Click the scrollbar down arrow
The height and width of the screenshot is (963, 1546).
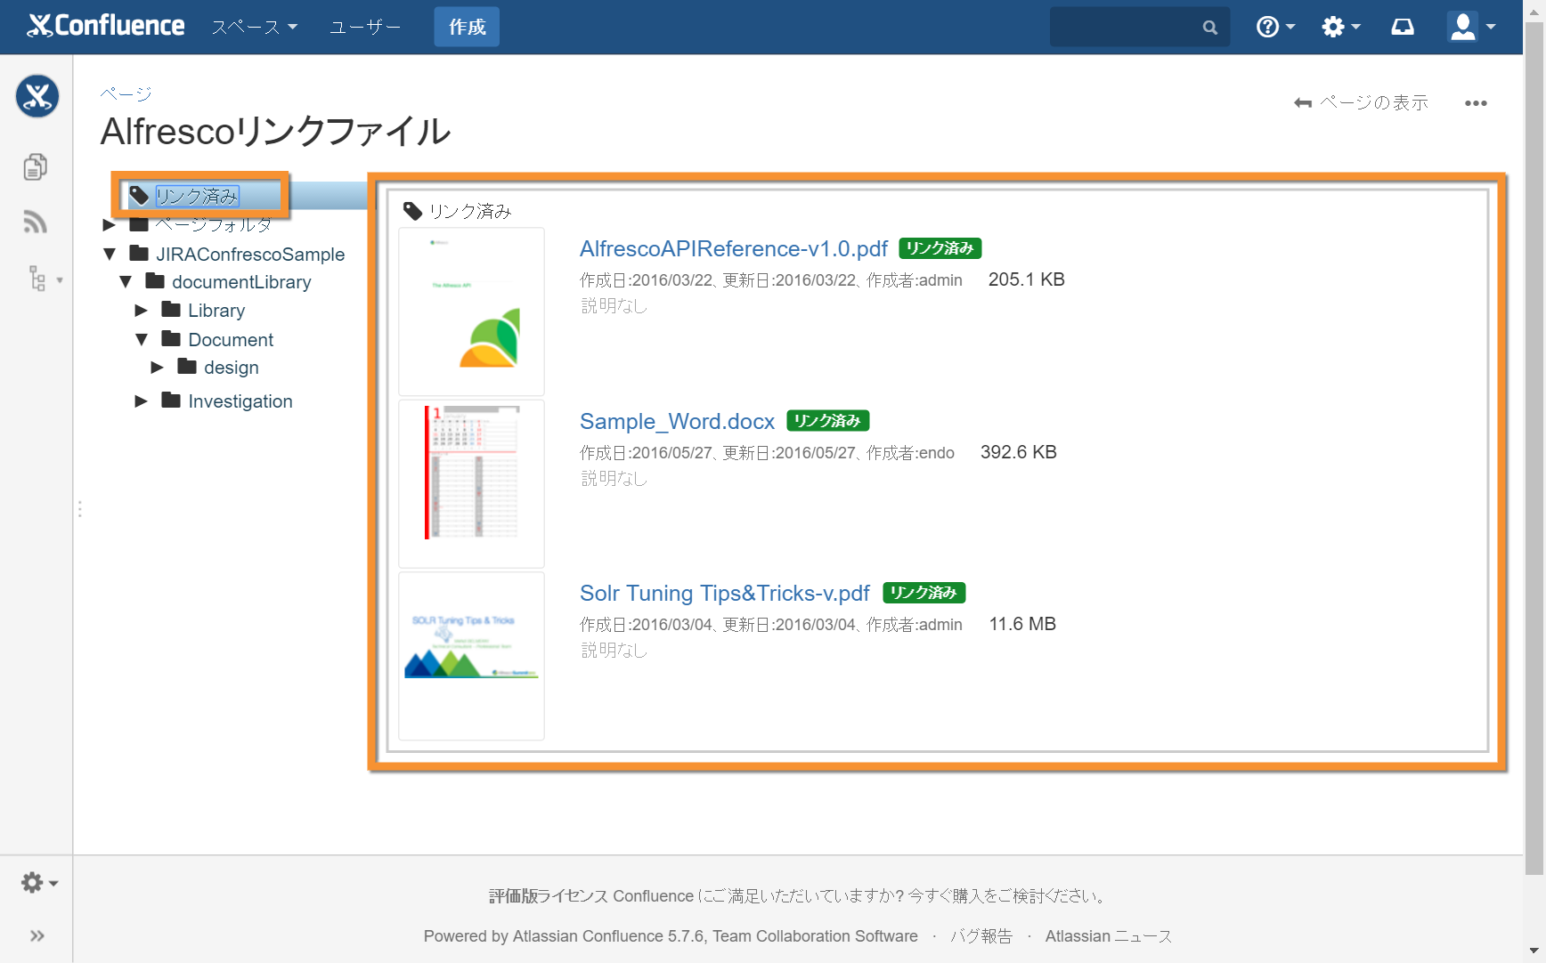pyautogui.click(x=1534, y=951)
